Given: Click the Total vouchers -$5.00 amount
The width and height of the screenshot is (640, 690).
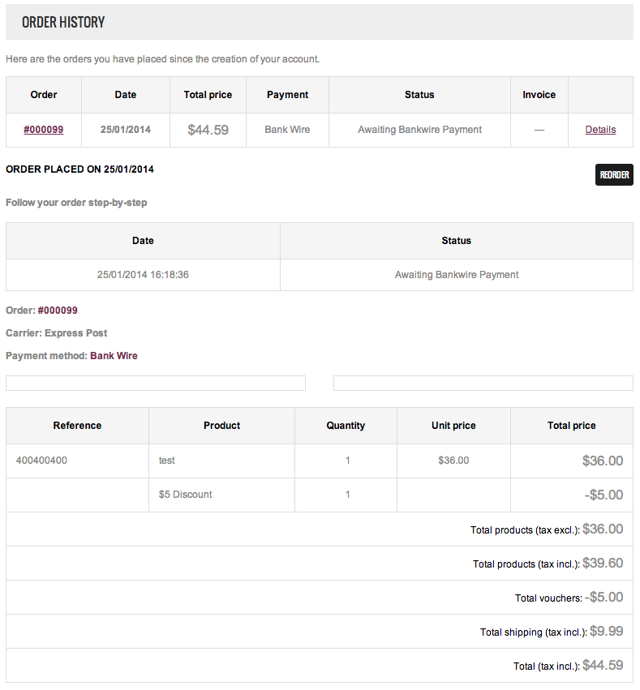Looking at the screenshot, I should (x=603, y=597).
